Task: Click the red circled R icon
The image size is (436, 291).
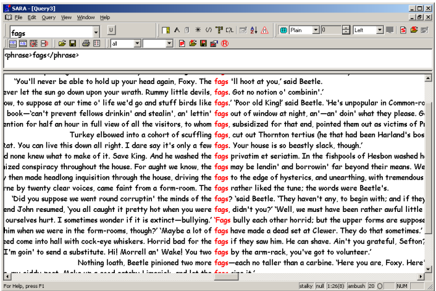Action: coord(225,43)
